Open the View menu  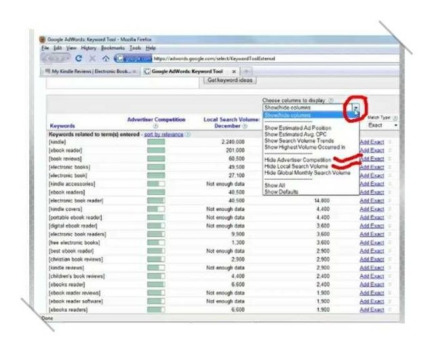tap(71, 48)
